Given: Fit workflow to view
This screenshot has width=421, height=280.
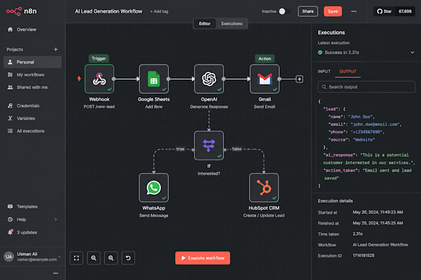Looking at the screenshot, I should click(77, 258).
